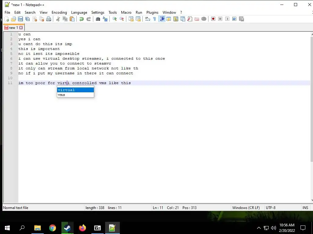
Task: Open the Edit menu
Action: coord(17,12)
